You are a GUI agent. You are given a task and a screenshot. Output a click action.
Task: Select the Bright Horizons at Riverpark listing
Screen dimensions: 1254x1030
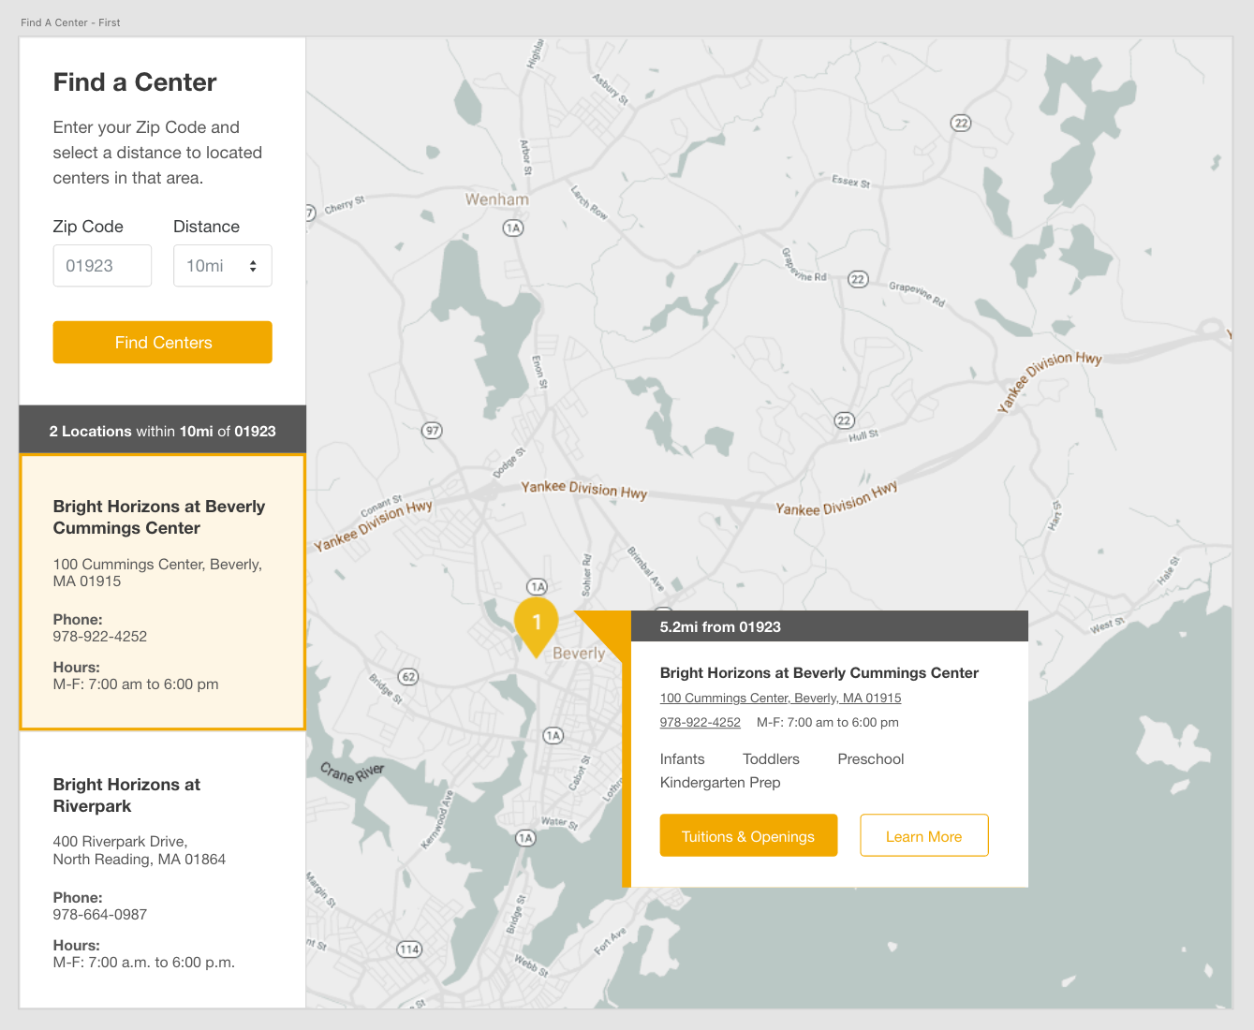163,869
